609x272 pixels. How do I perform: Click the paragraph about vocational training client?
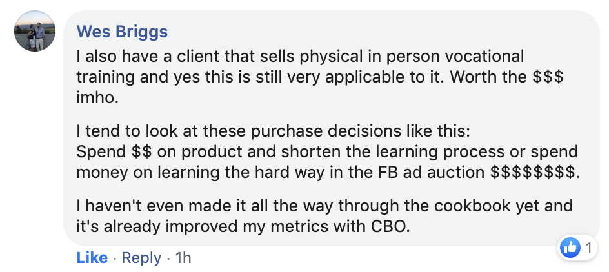(319, 75)
